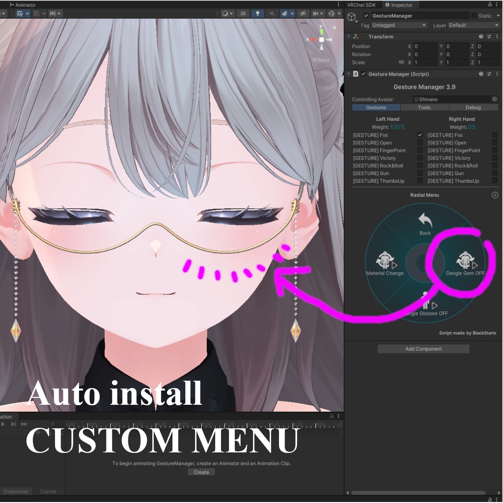The height and width of the screenshot is (503, 503).
Task: Open Gesture Manager script help icon
Action: (481, 74)
